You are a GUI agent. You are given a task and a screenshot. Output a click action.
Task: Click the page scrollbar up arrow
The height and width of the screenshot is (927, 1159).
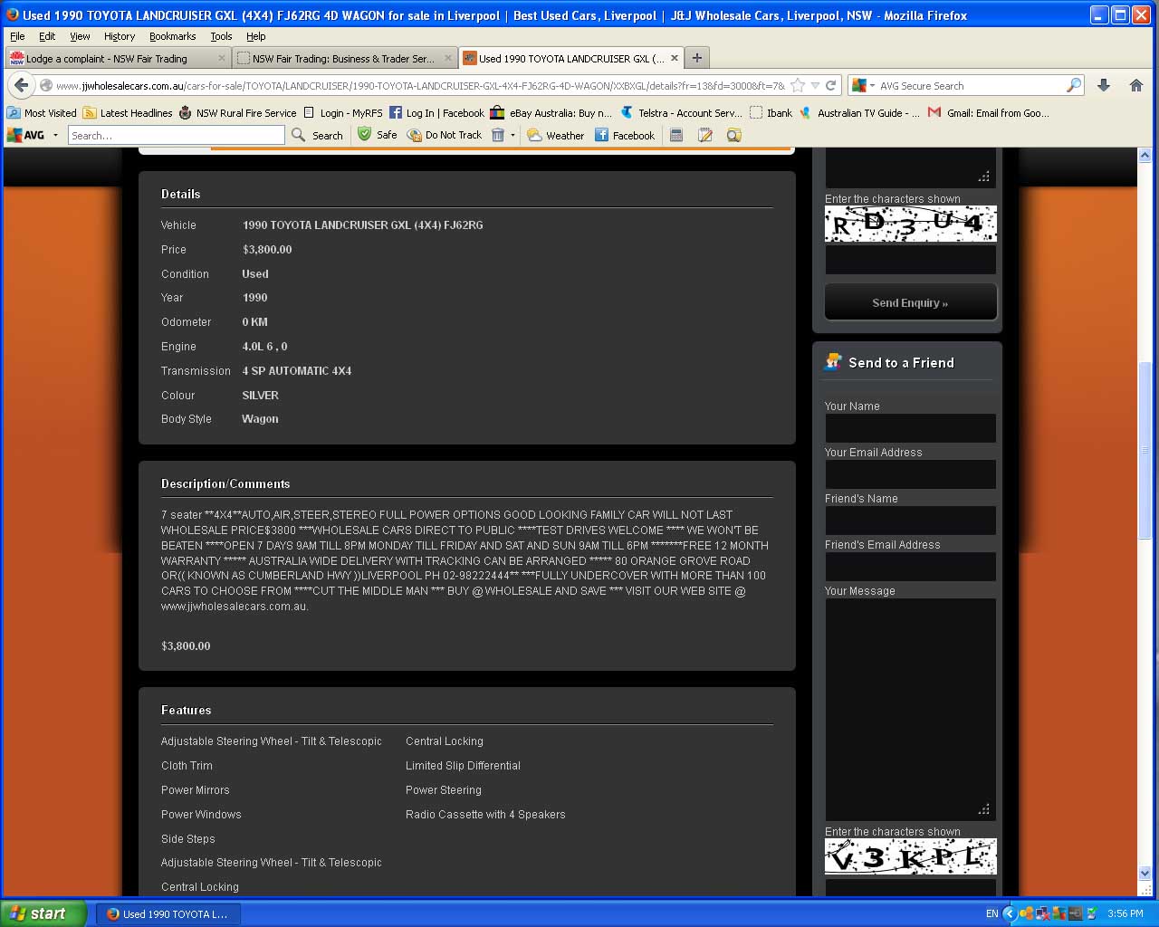click(1144, 157)
